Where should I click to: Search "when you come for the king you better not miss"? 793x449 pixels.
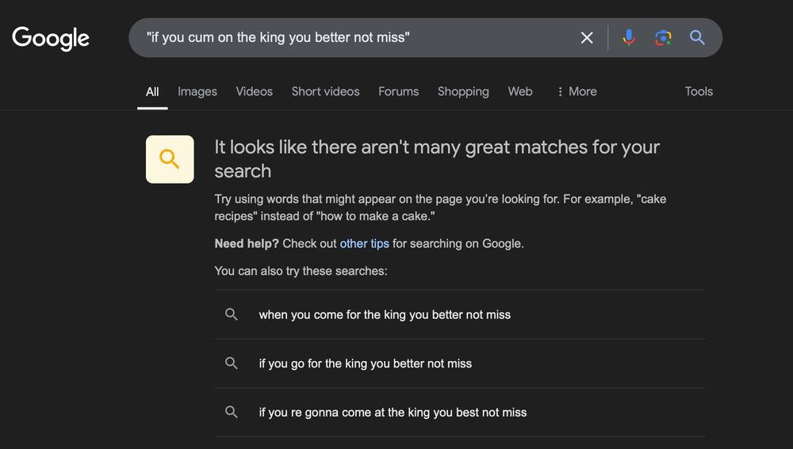(x=460, y=314)
